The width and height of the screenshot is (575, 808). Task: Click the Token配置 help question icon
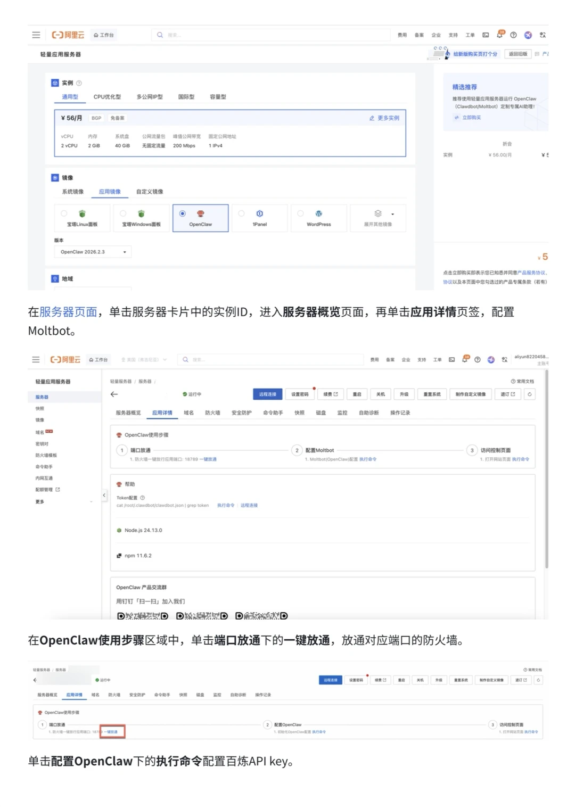142,498
